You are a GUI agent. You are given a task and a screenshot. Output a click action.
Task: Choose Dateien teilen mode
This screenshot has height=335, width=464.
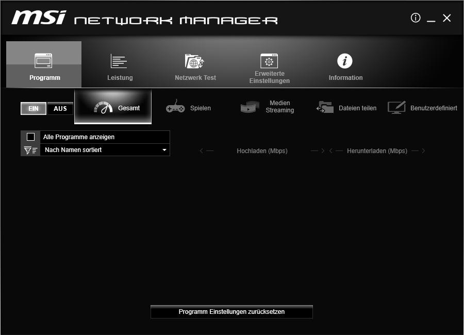[x=346, y=108]
